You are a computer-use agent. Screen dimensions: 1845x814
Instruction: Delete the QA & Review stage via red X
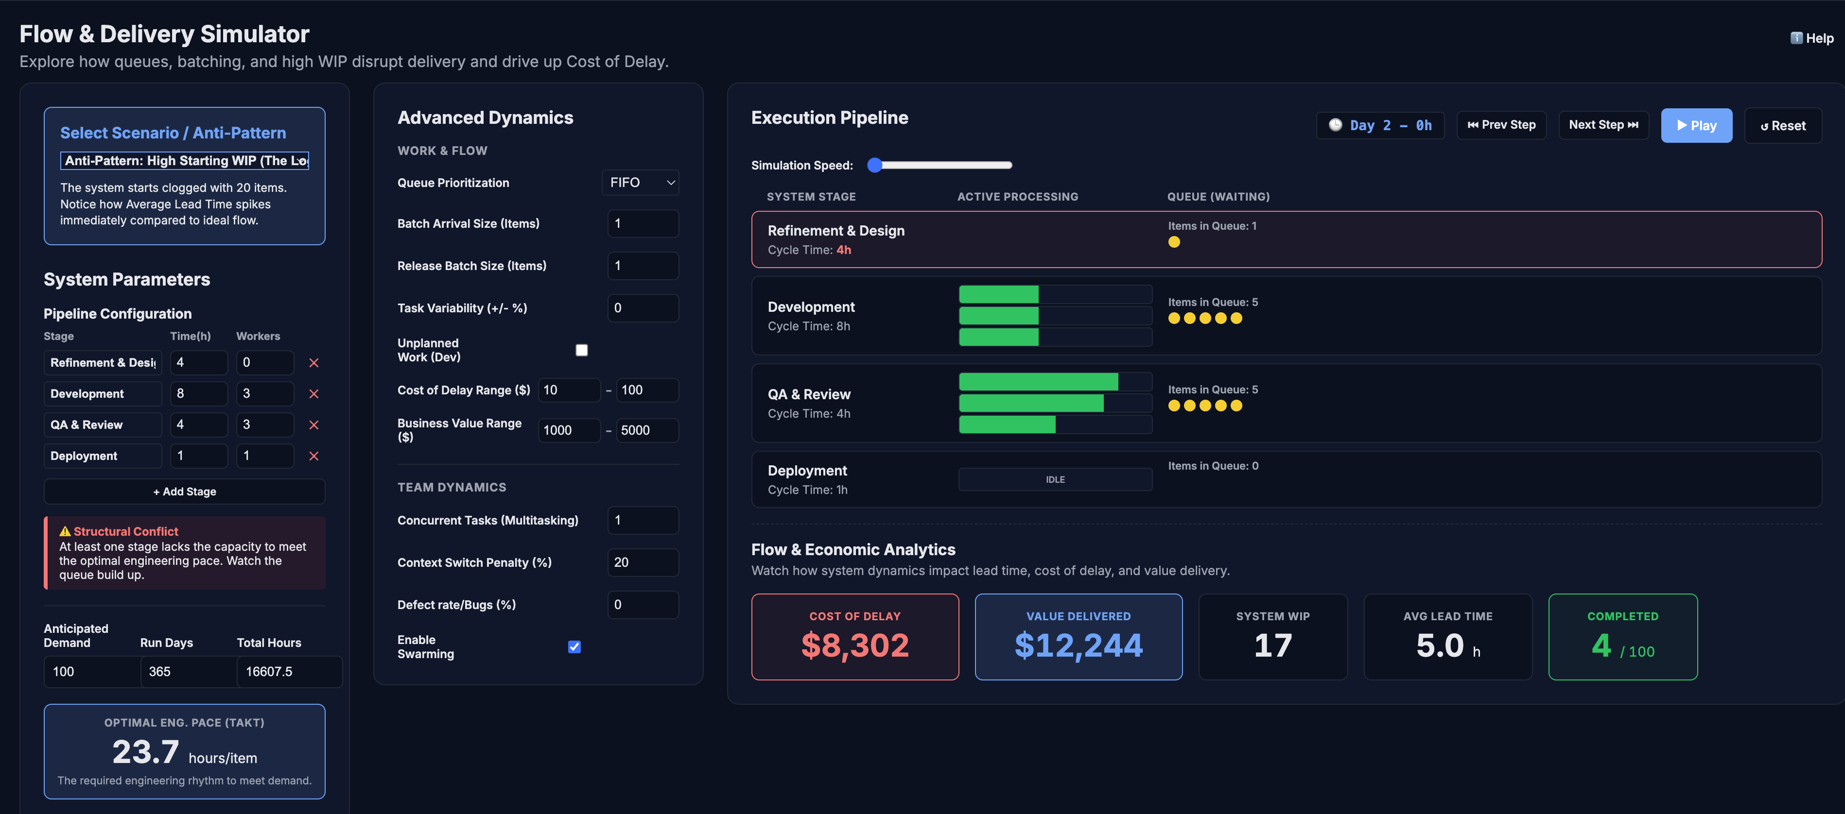[x=313, y=425]
